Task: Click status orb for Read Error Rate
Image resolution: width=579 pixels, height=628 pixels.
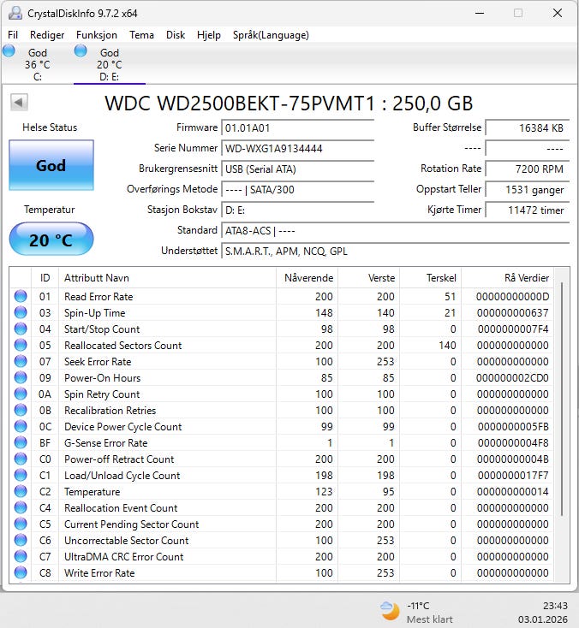Action: (21, 297)
